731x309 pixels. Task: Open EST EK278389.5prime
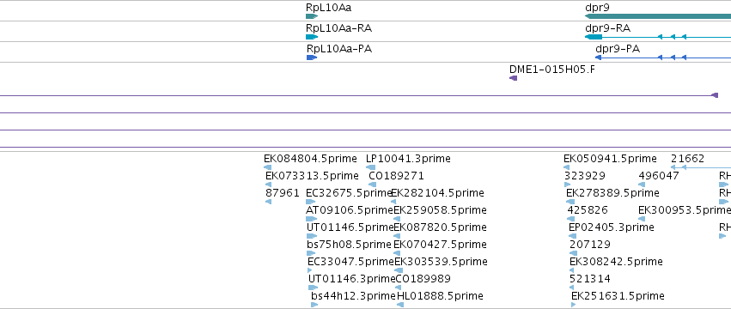(612, 193)
